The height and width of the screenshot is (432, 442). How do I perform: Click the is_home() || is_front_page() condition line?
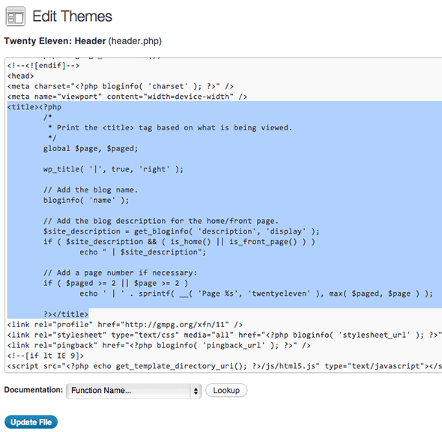tap(179, 242)
